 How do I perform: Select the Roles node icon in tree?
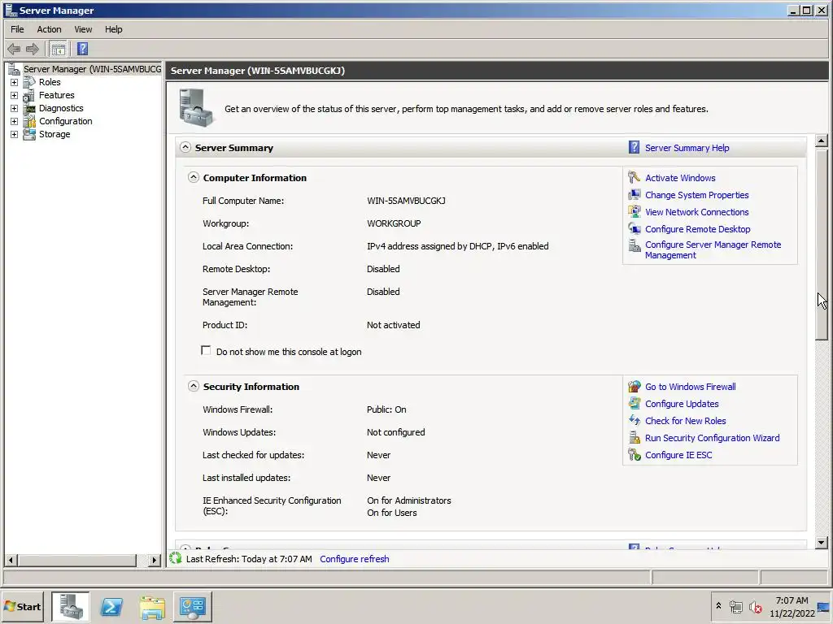tap(29, 82)
